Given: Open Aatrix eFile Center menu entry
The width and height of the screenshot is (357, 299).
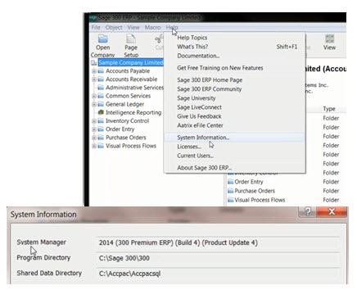Looking at the screenshot, I should pos(235,125).
